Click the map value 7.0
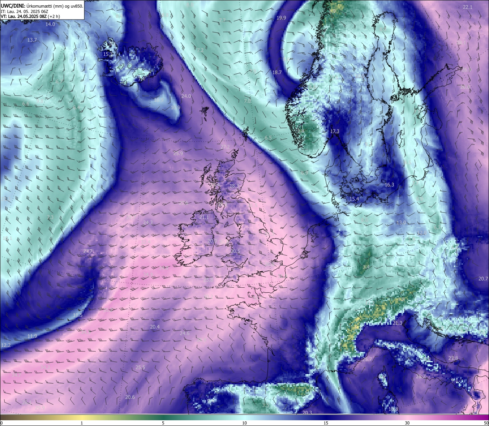This screenshot has width=489, height=426. click(247, 101)
